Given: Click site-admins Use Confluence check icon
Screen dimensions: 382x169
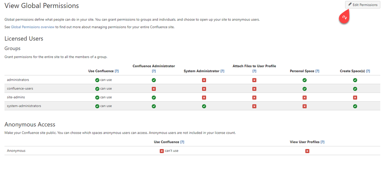Looking at the screenshot, I should (x=97, y=97).
